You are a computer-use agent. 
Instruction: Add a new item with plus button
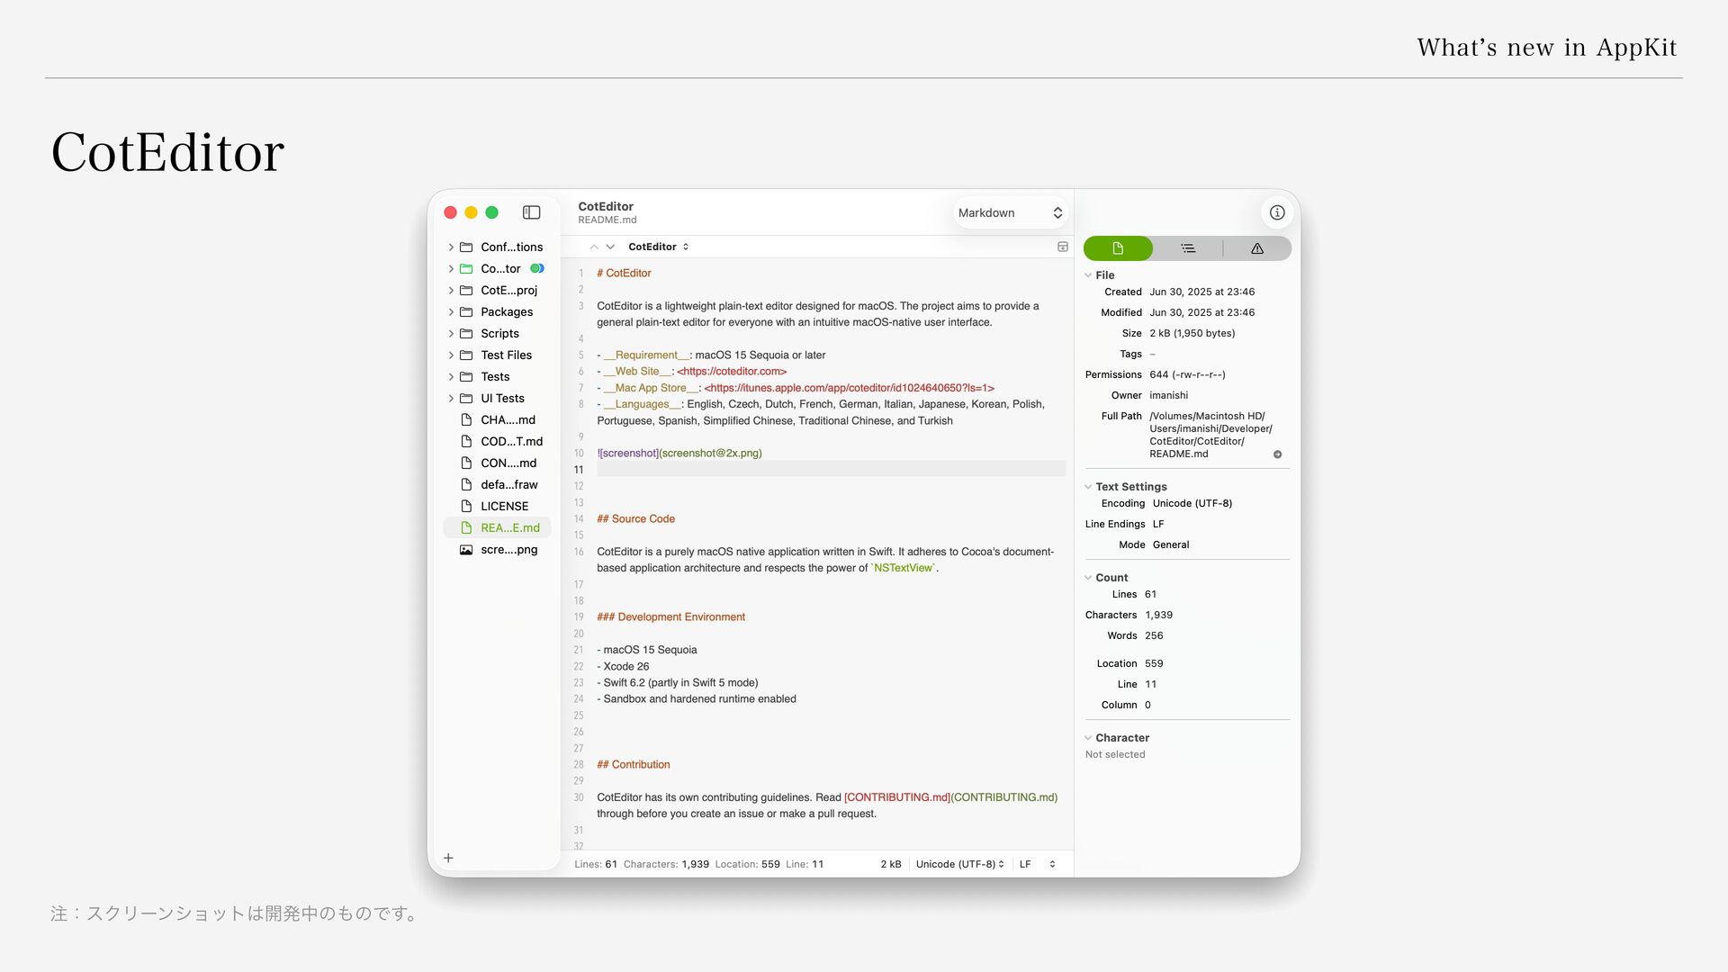pos(448,858)
